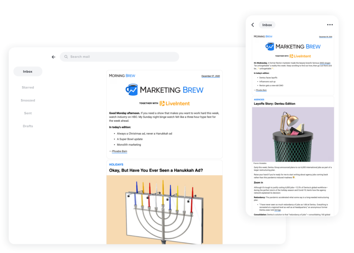Click the HOLIDAYS category label
Image resolution: width=354 pixels, height=253 pixels.
(x=116, y=165)
